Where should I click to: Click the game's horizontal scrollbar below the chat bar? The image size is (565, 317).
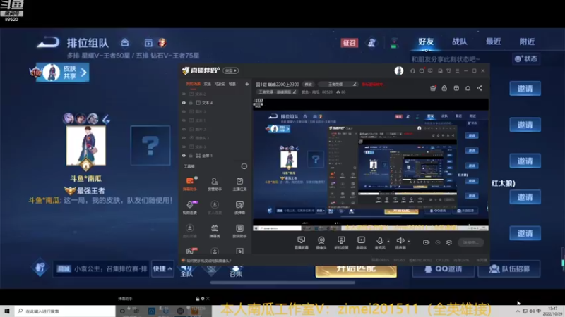[x=282, y=282]
